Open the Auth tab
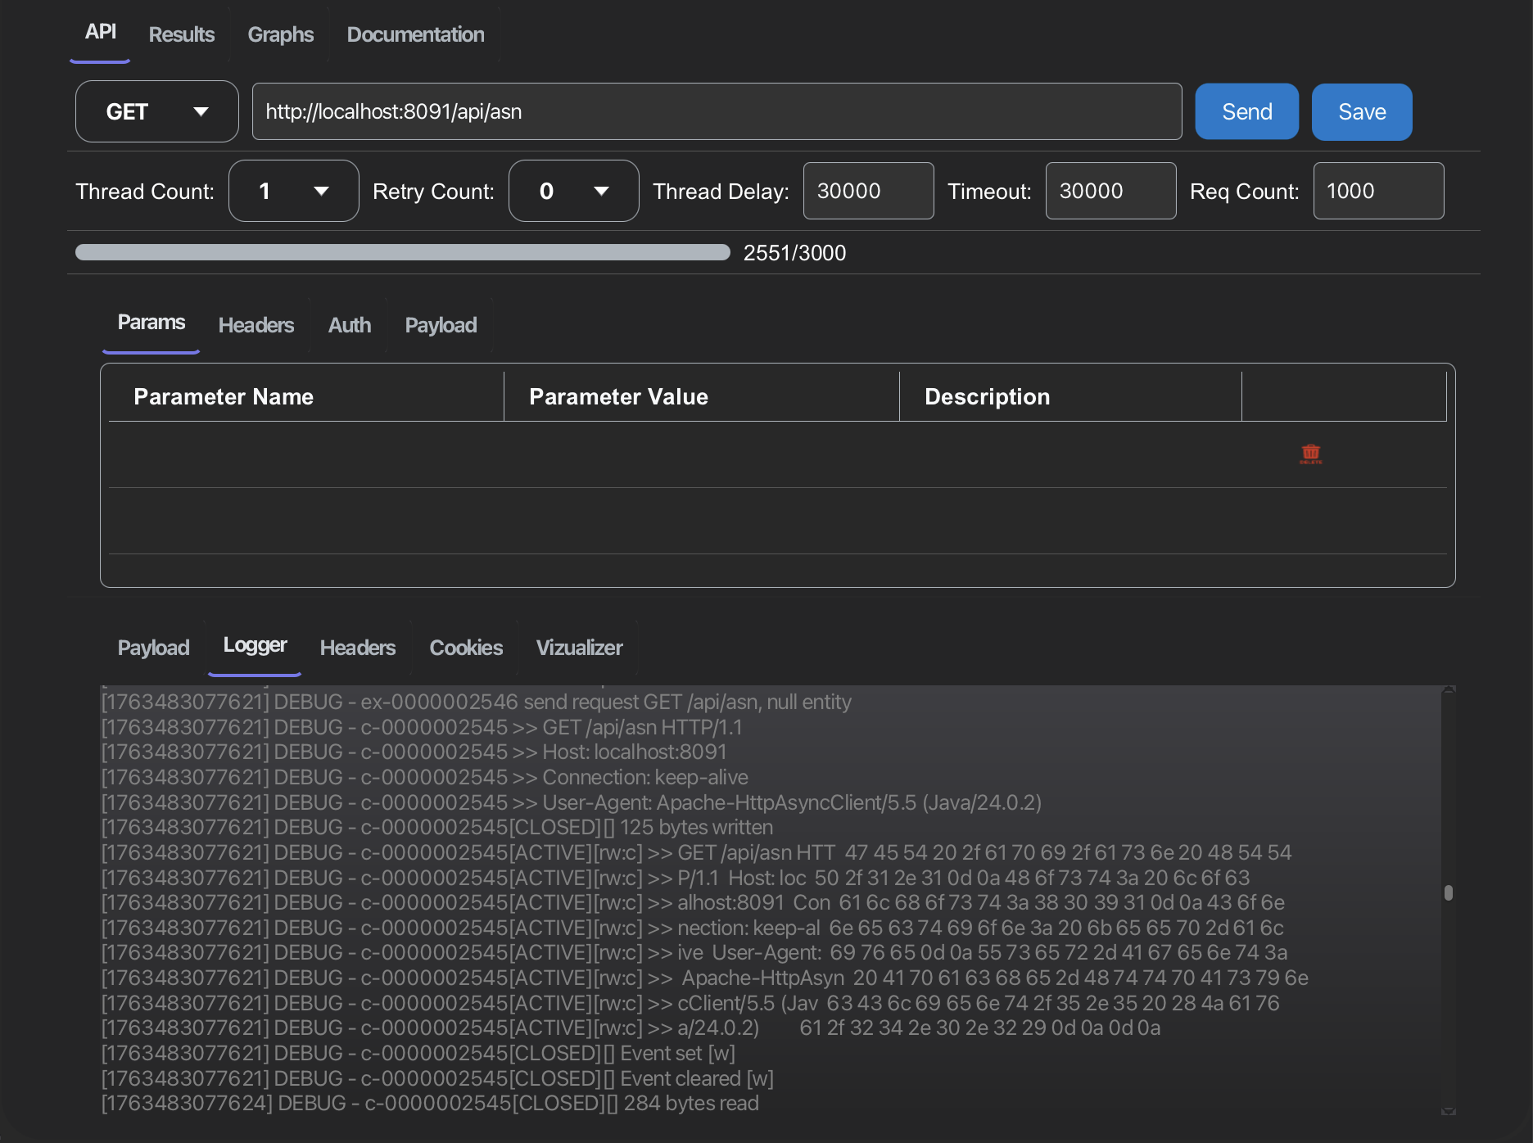Image resolution: width=1533 pixels, height=1143 pixels. point(349,325)
